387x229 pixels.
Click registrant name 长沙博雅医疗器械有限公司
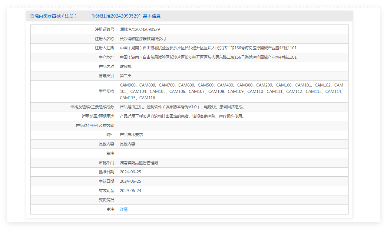pos(143,39)
